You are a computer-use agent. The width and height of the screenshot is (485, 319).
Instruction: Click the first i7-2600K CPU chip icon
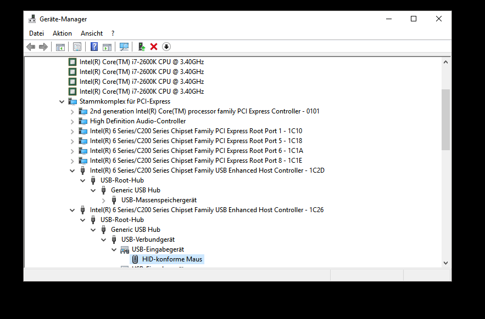click(x=73, y=62)
